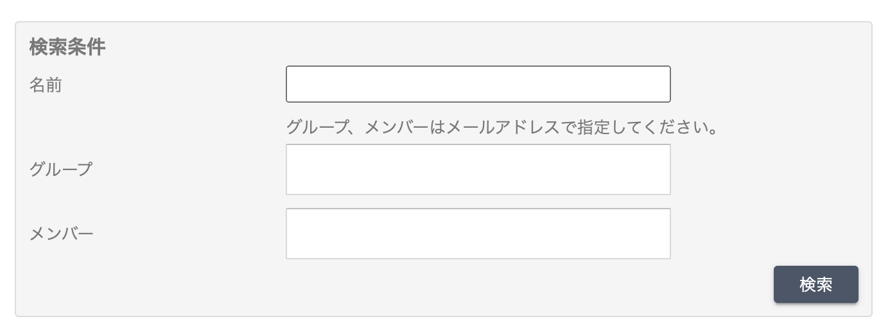881x328 pixels.
Task: Click the グループ field label
Action: (x=61, y=169)
